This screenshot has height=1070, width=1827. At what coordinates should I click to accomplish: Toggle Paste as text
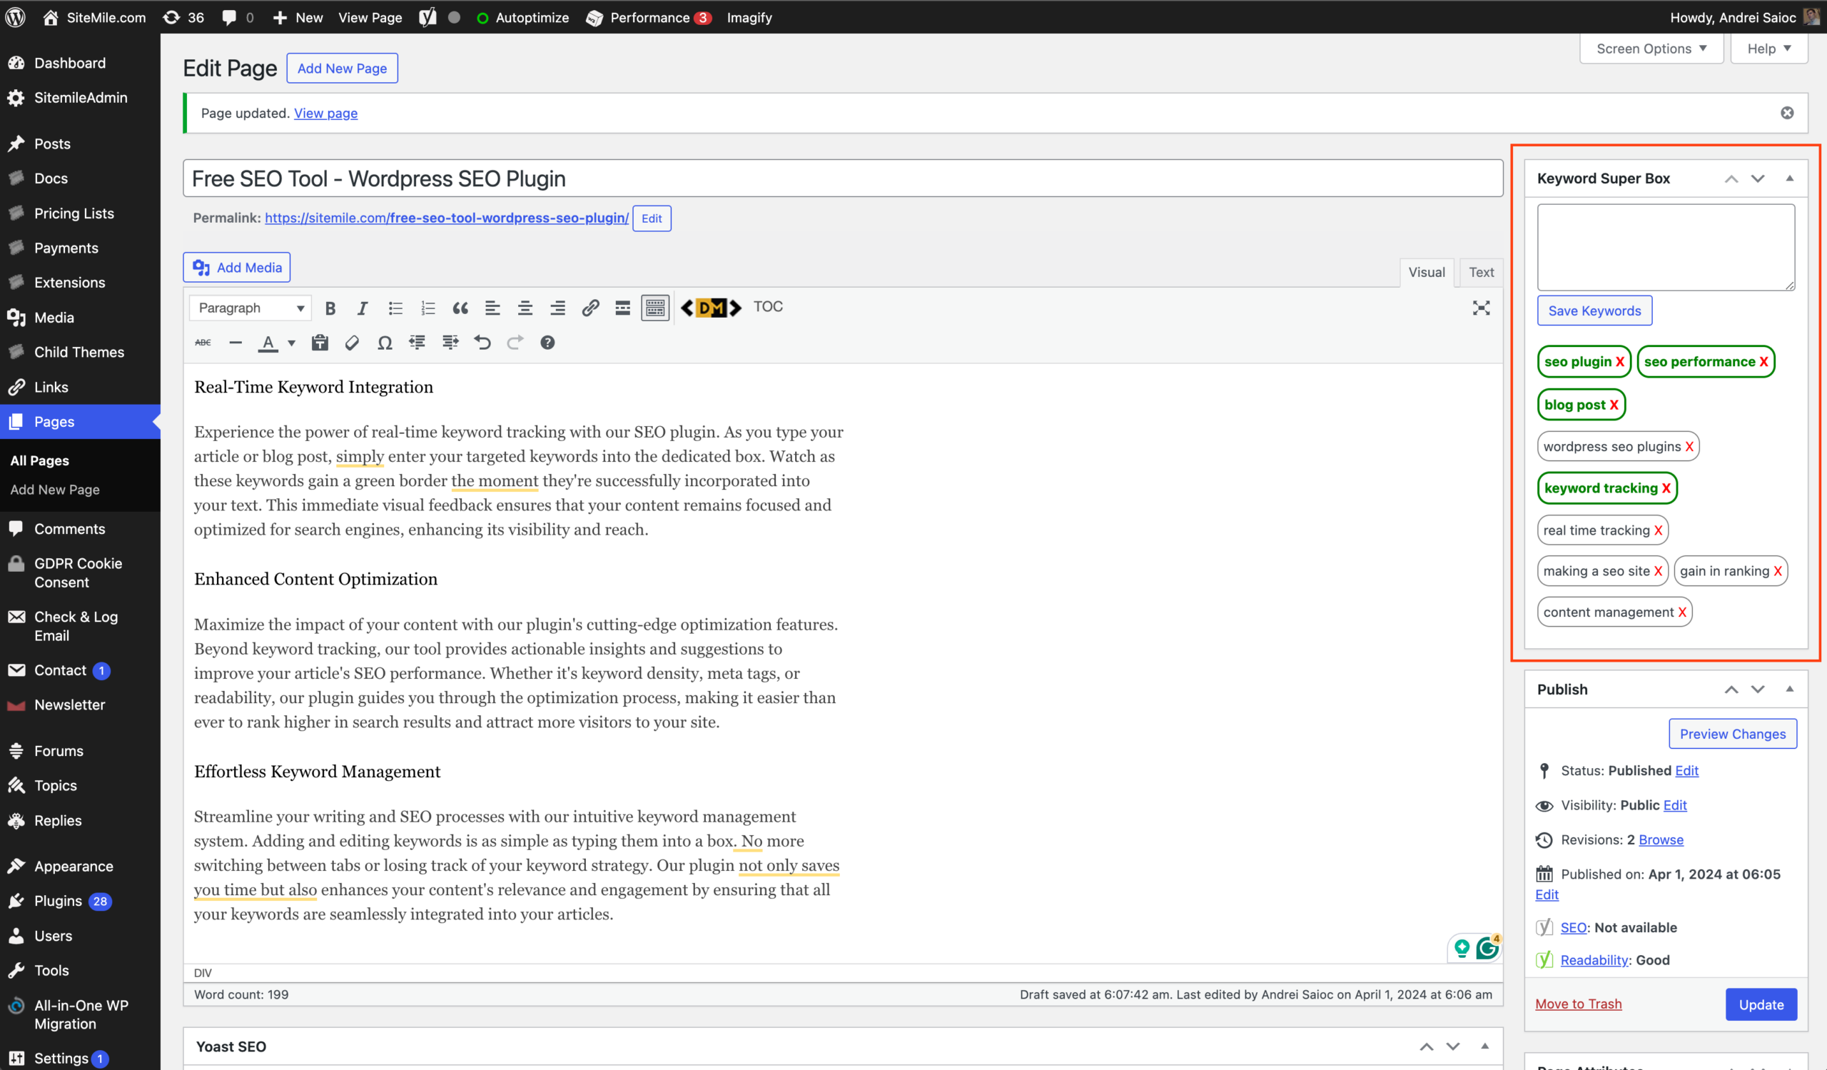click(320, 342)
